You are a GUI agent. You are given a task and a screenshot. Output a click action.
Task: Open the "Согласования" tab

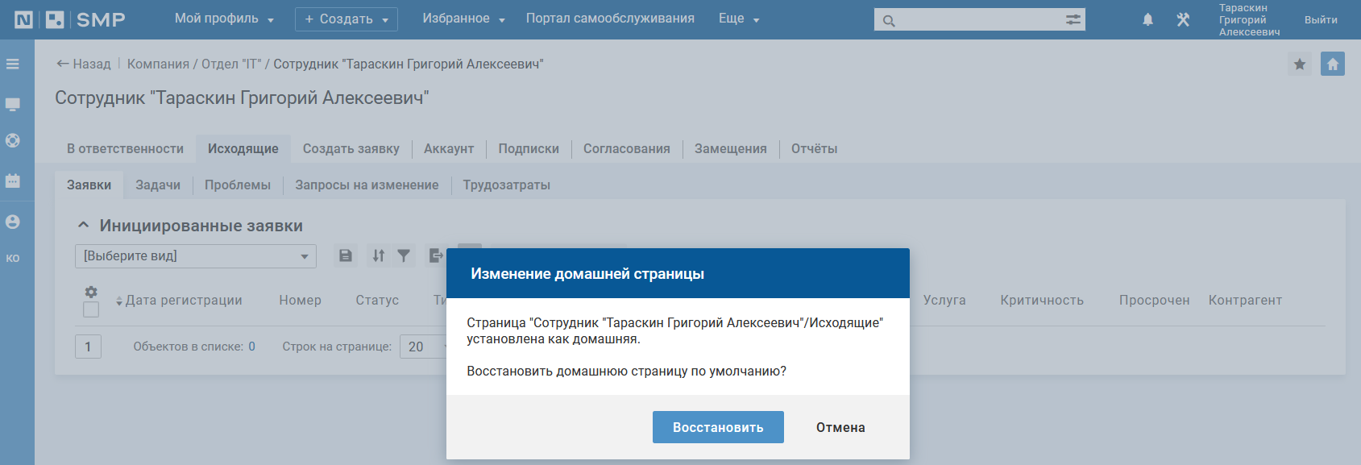click(x=626, y=149)
